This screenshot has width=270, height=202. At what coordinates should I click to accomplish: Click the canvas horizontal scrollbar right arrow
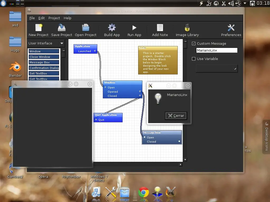coord(181,165)
